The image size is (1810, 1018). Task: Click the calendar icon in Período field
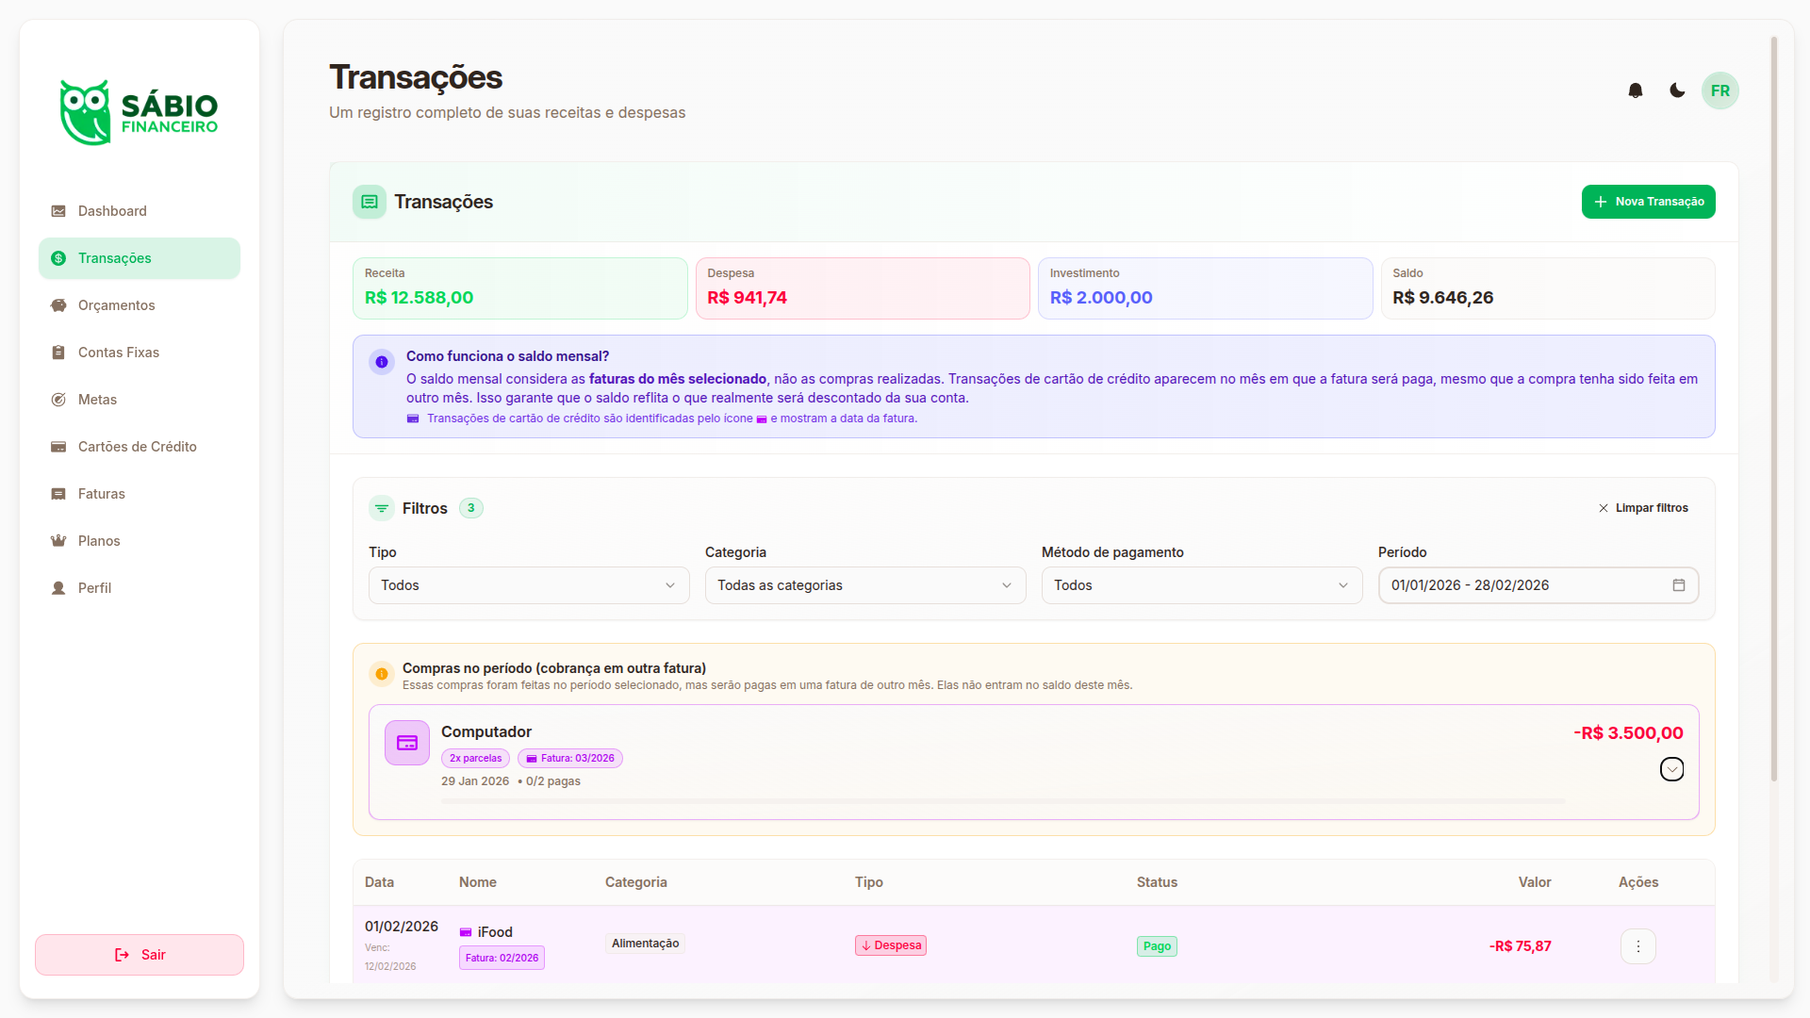point(1679,585)
